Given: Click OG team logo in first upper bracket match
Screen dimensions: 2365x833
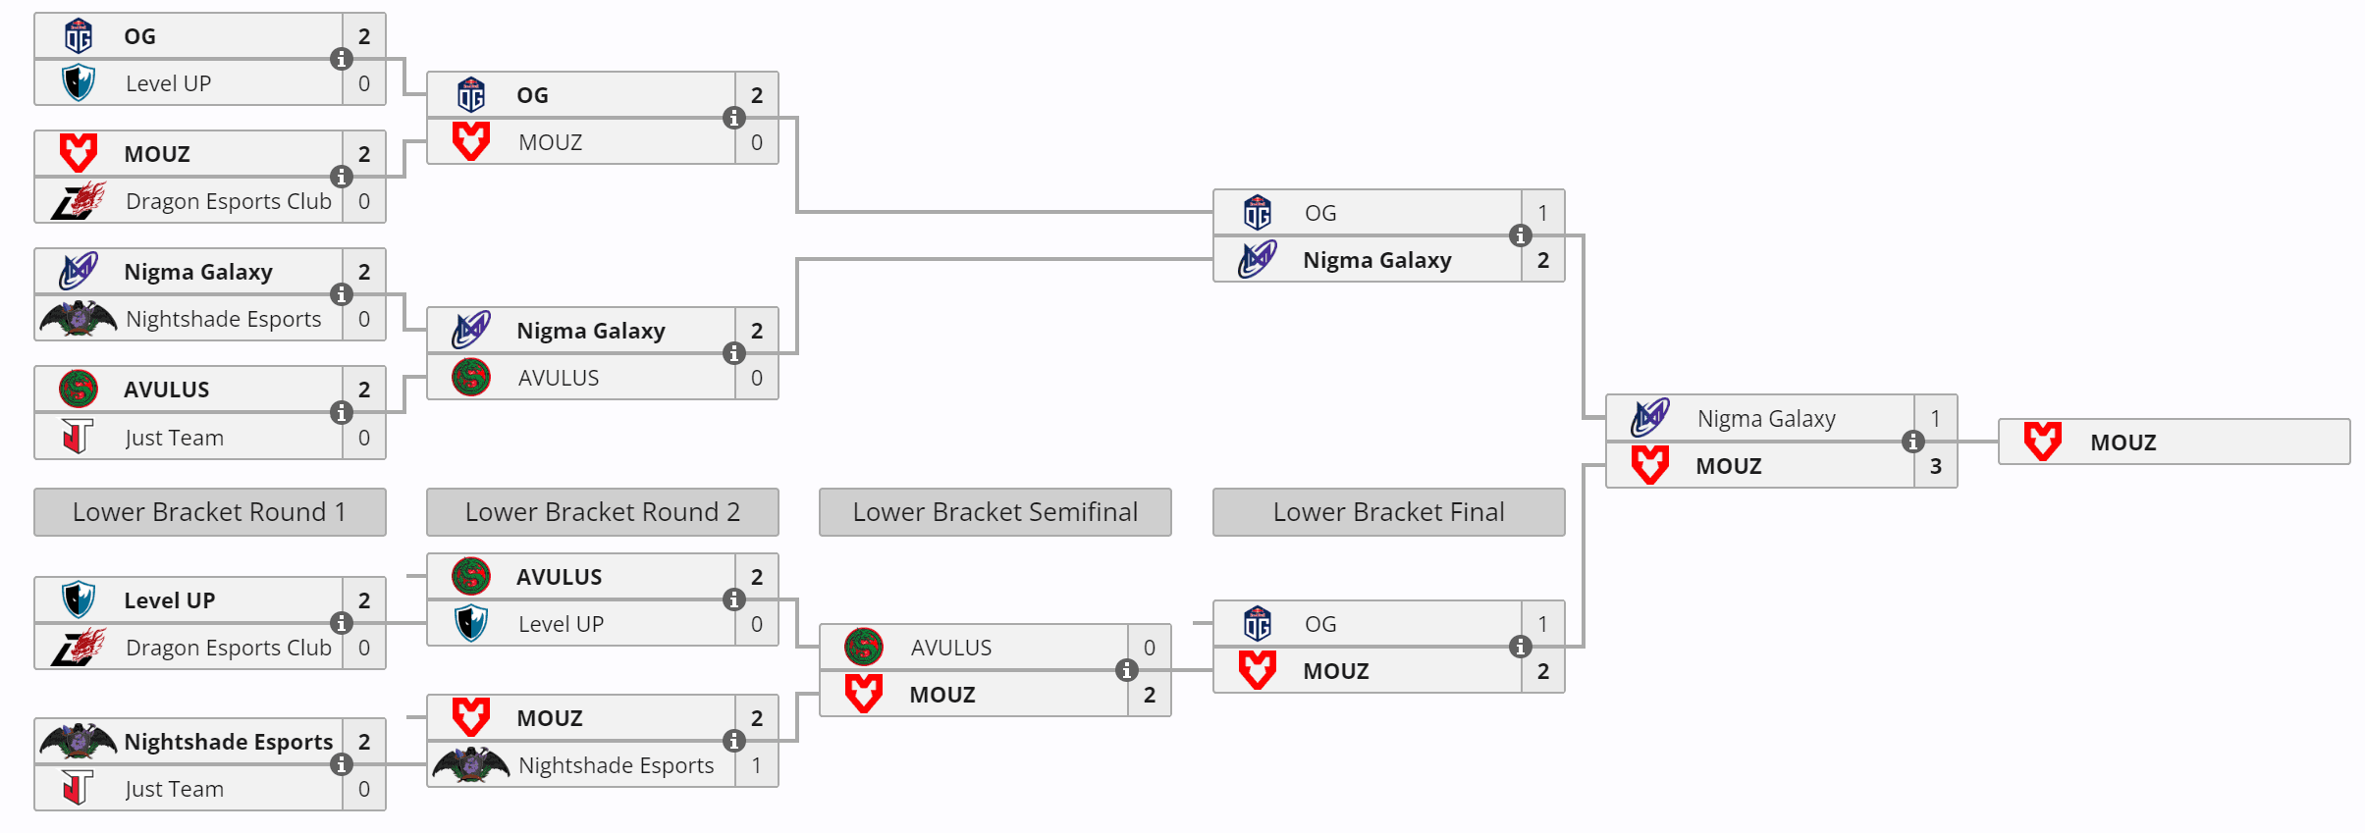Looking at the screenshot, I should coord(79,36).
